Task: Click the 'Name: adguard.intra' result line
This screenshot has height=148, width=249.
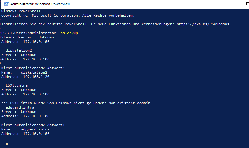Action: point(25,129)
